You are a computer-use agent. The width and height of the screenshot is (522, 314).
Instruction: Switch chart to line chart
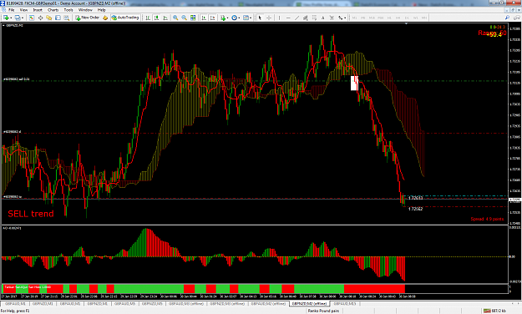coord(165,18)
